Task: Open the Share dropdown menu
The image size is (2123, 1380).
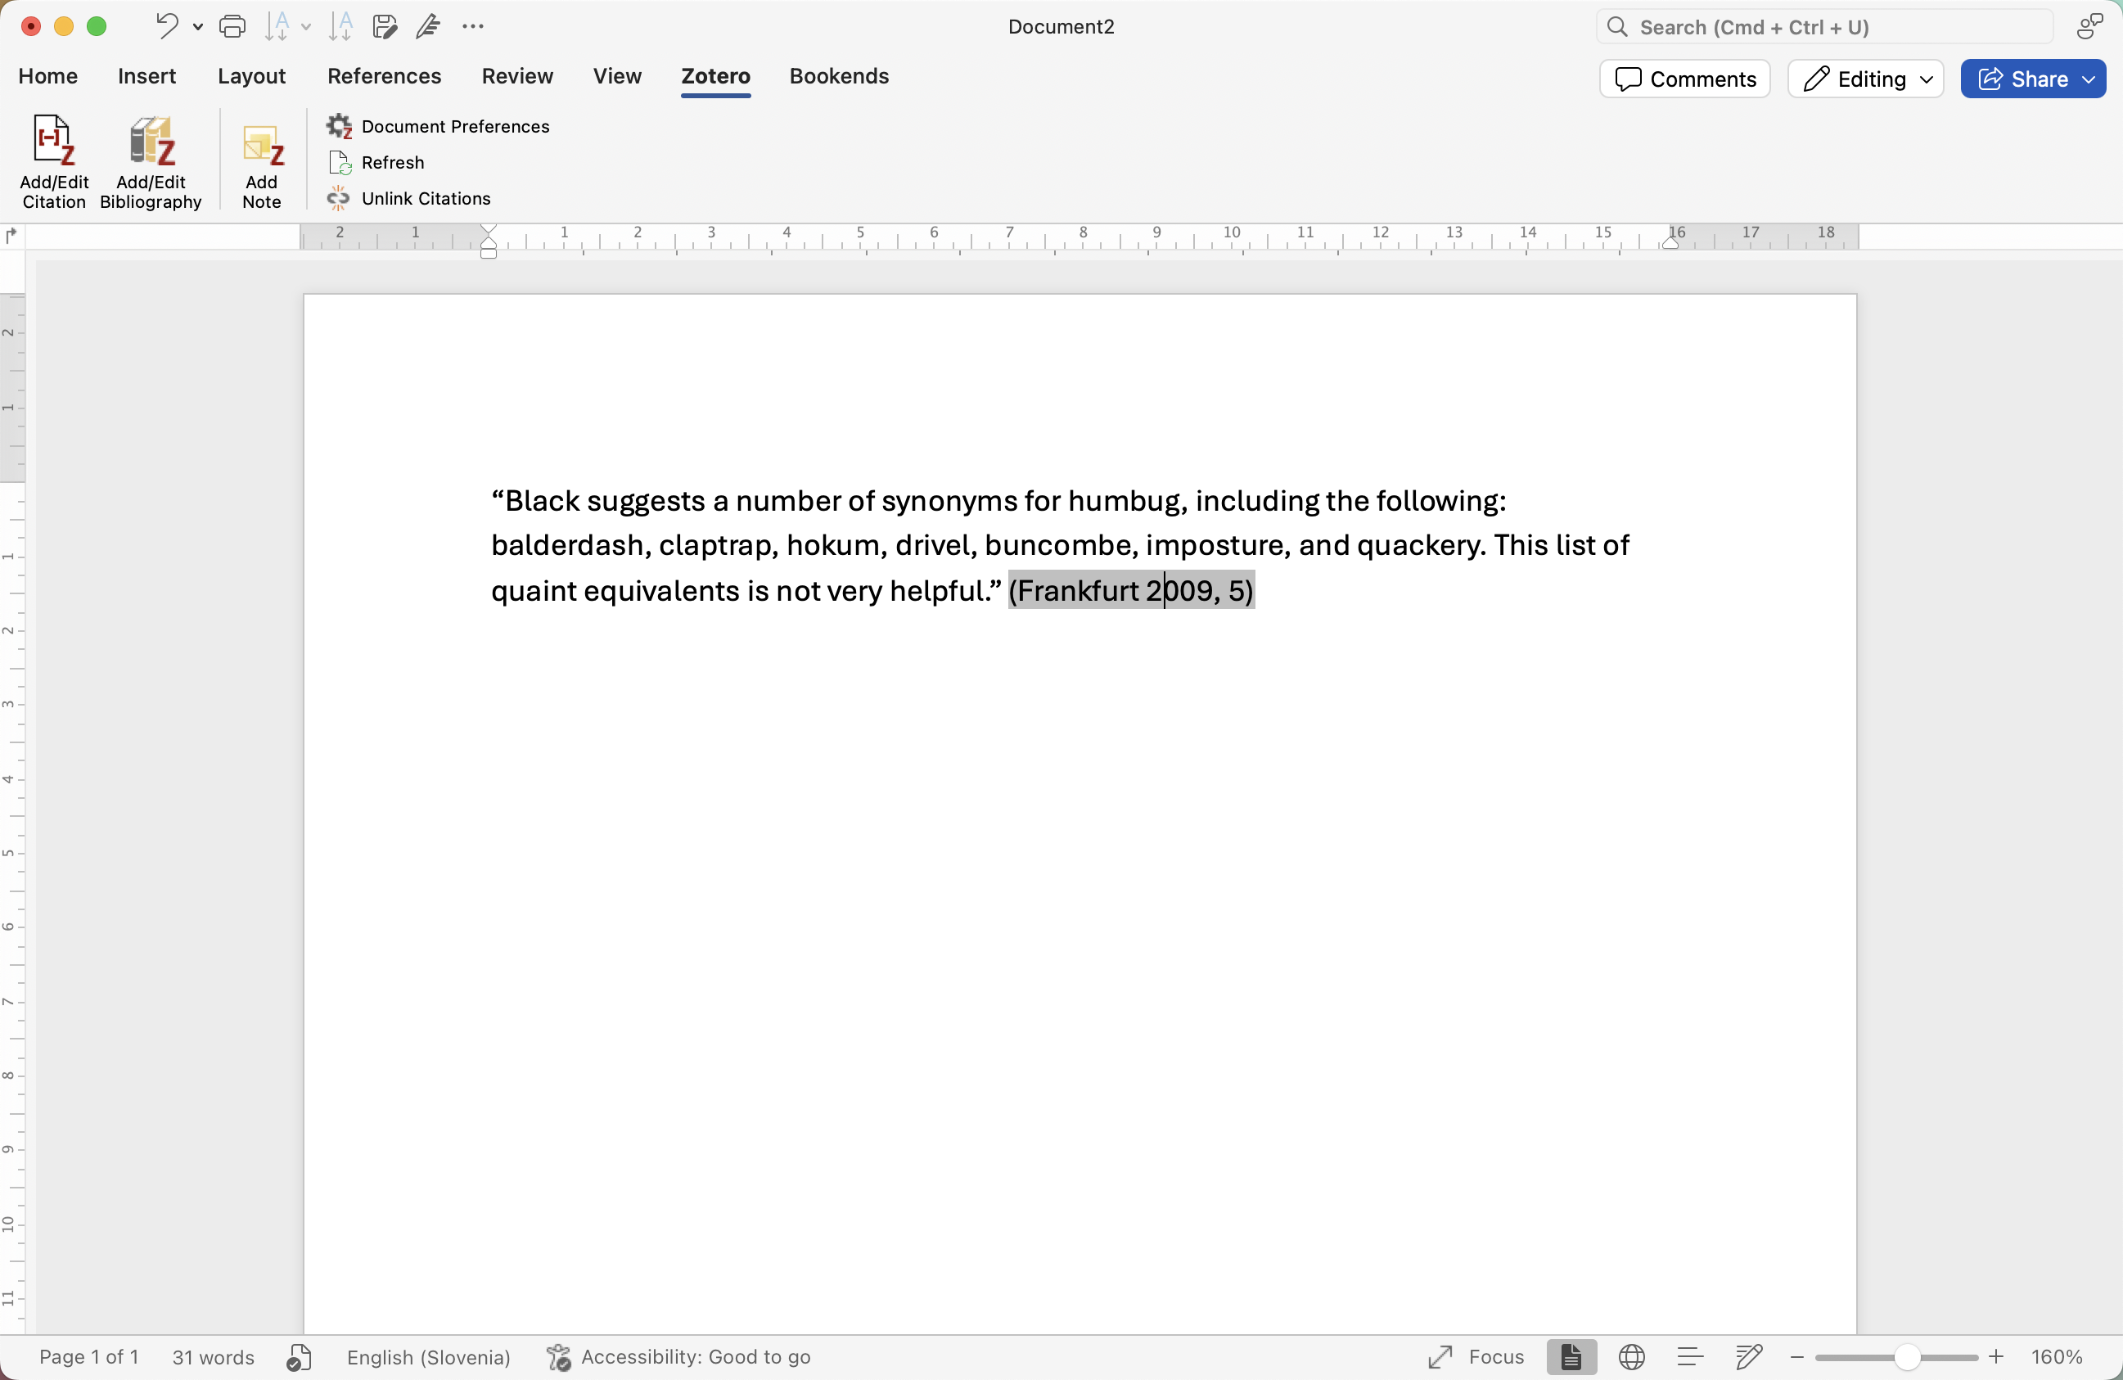Action: (2088, 79)
